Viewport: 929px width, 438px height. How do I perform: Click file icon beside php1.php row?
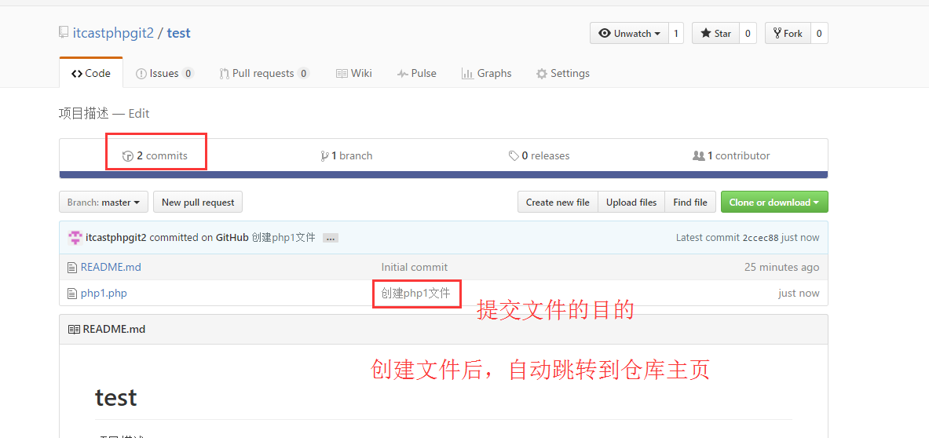pyautogui.click(x=72, y=293)
